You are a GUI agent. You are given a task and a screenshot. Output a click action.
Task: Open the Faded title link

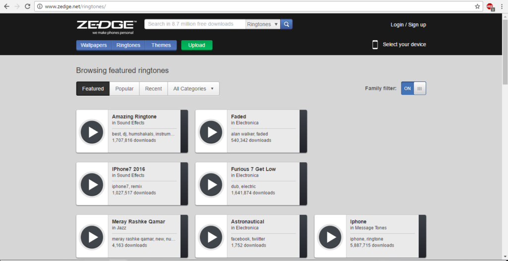(239, 117)
